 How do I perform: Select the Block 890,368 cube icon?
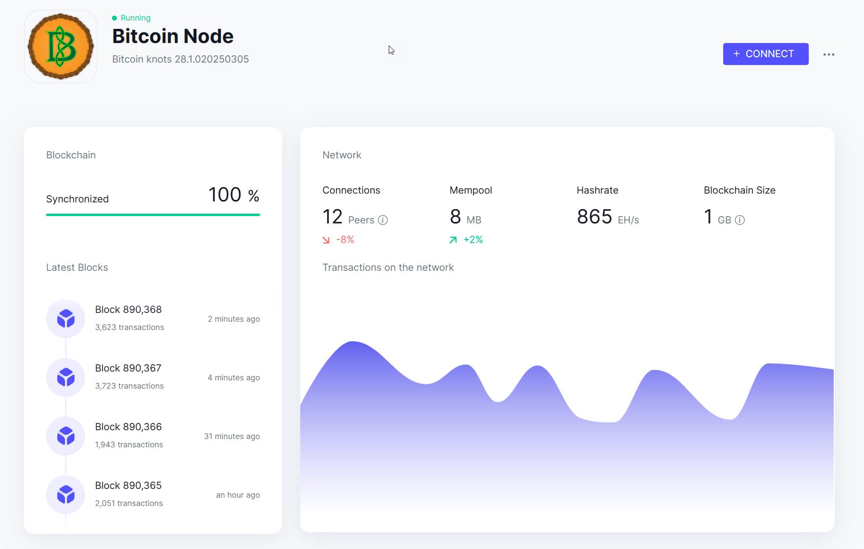65,318
